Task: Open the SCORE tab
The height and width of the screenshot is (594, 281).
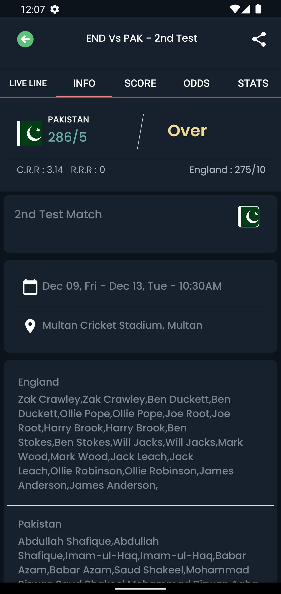Action: point(140,83)
